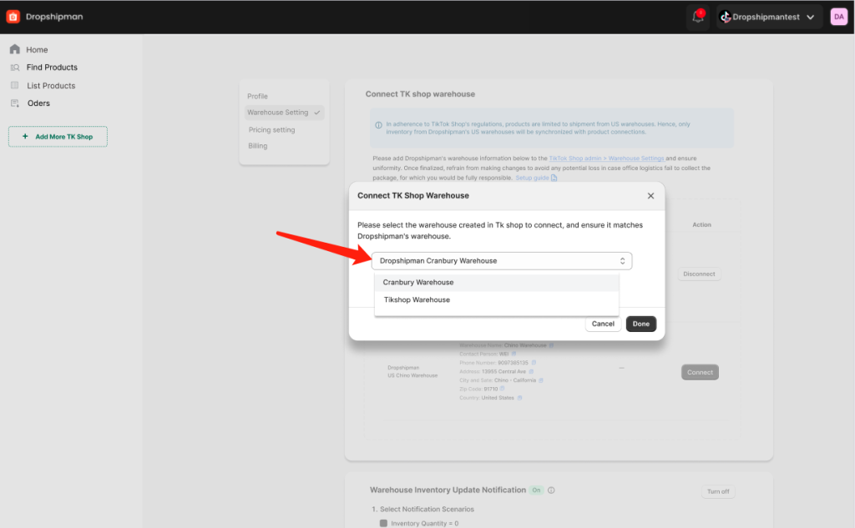The width and height of the screenshot is (855, 528).
Task: Click the Home icon in the sidebar
Action: pos(15,49)
